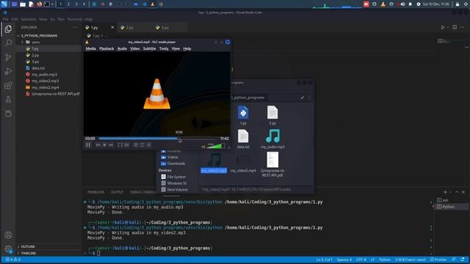This screenshot has height=264, width=470.
Task: Open new terminal dropdown arrow
Action: pos(450,192)
